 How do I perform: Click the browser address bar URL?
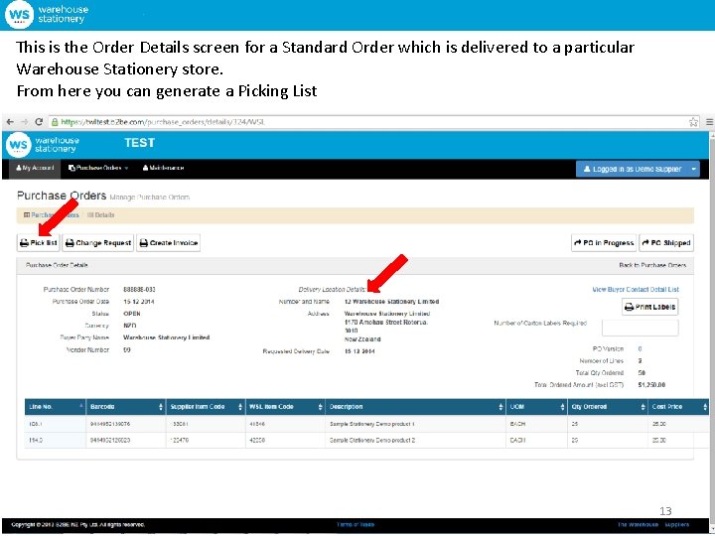(163, 122)
